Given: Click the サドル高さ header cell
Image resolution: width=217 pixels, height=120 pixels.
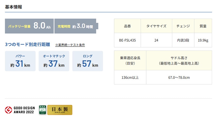Looking at the screenshot, I should pos(179,61).
